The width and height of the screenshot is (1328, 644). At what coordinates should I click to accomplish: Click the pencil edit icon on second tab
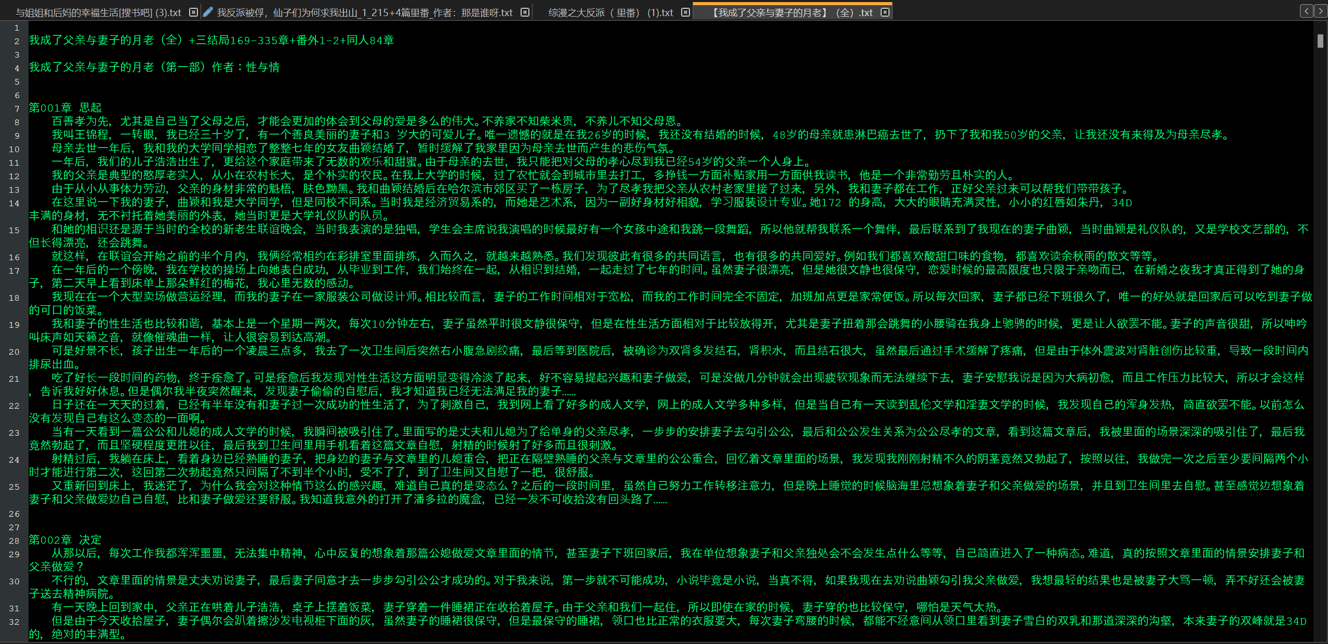click(208, 12)
